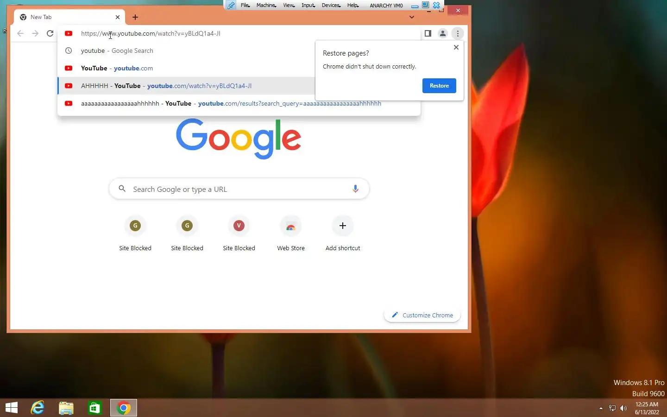Click the YouTube icon in the address bar

[x=69, y=33]
